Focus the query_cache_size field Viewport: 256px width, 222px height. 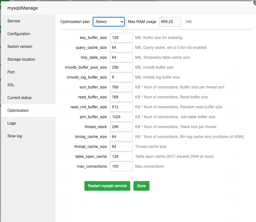pyautogui.click(x=121, y=48)
